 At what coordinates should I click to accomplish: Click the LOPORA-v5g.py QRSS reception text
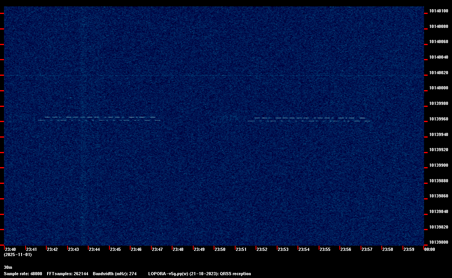click(x=200, y=274)
